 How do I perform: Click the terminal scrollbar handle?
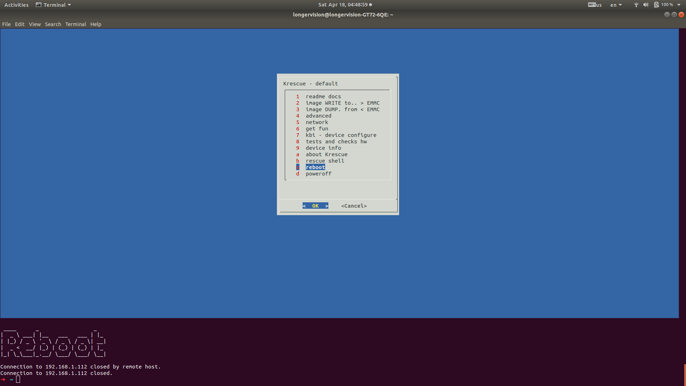[684, 375]
